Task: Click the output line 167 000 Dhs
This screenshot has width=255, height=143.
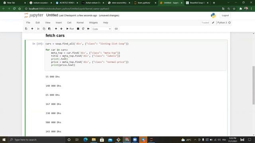Action: pyautogui.click(x=53, y=104)
